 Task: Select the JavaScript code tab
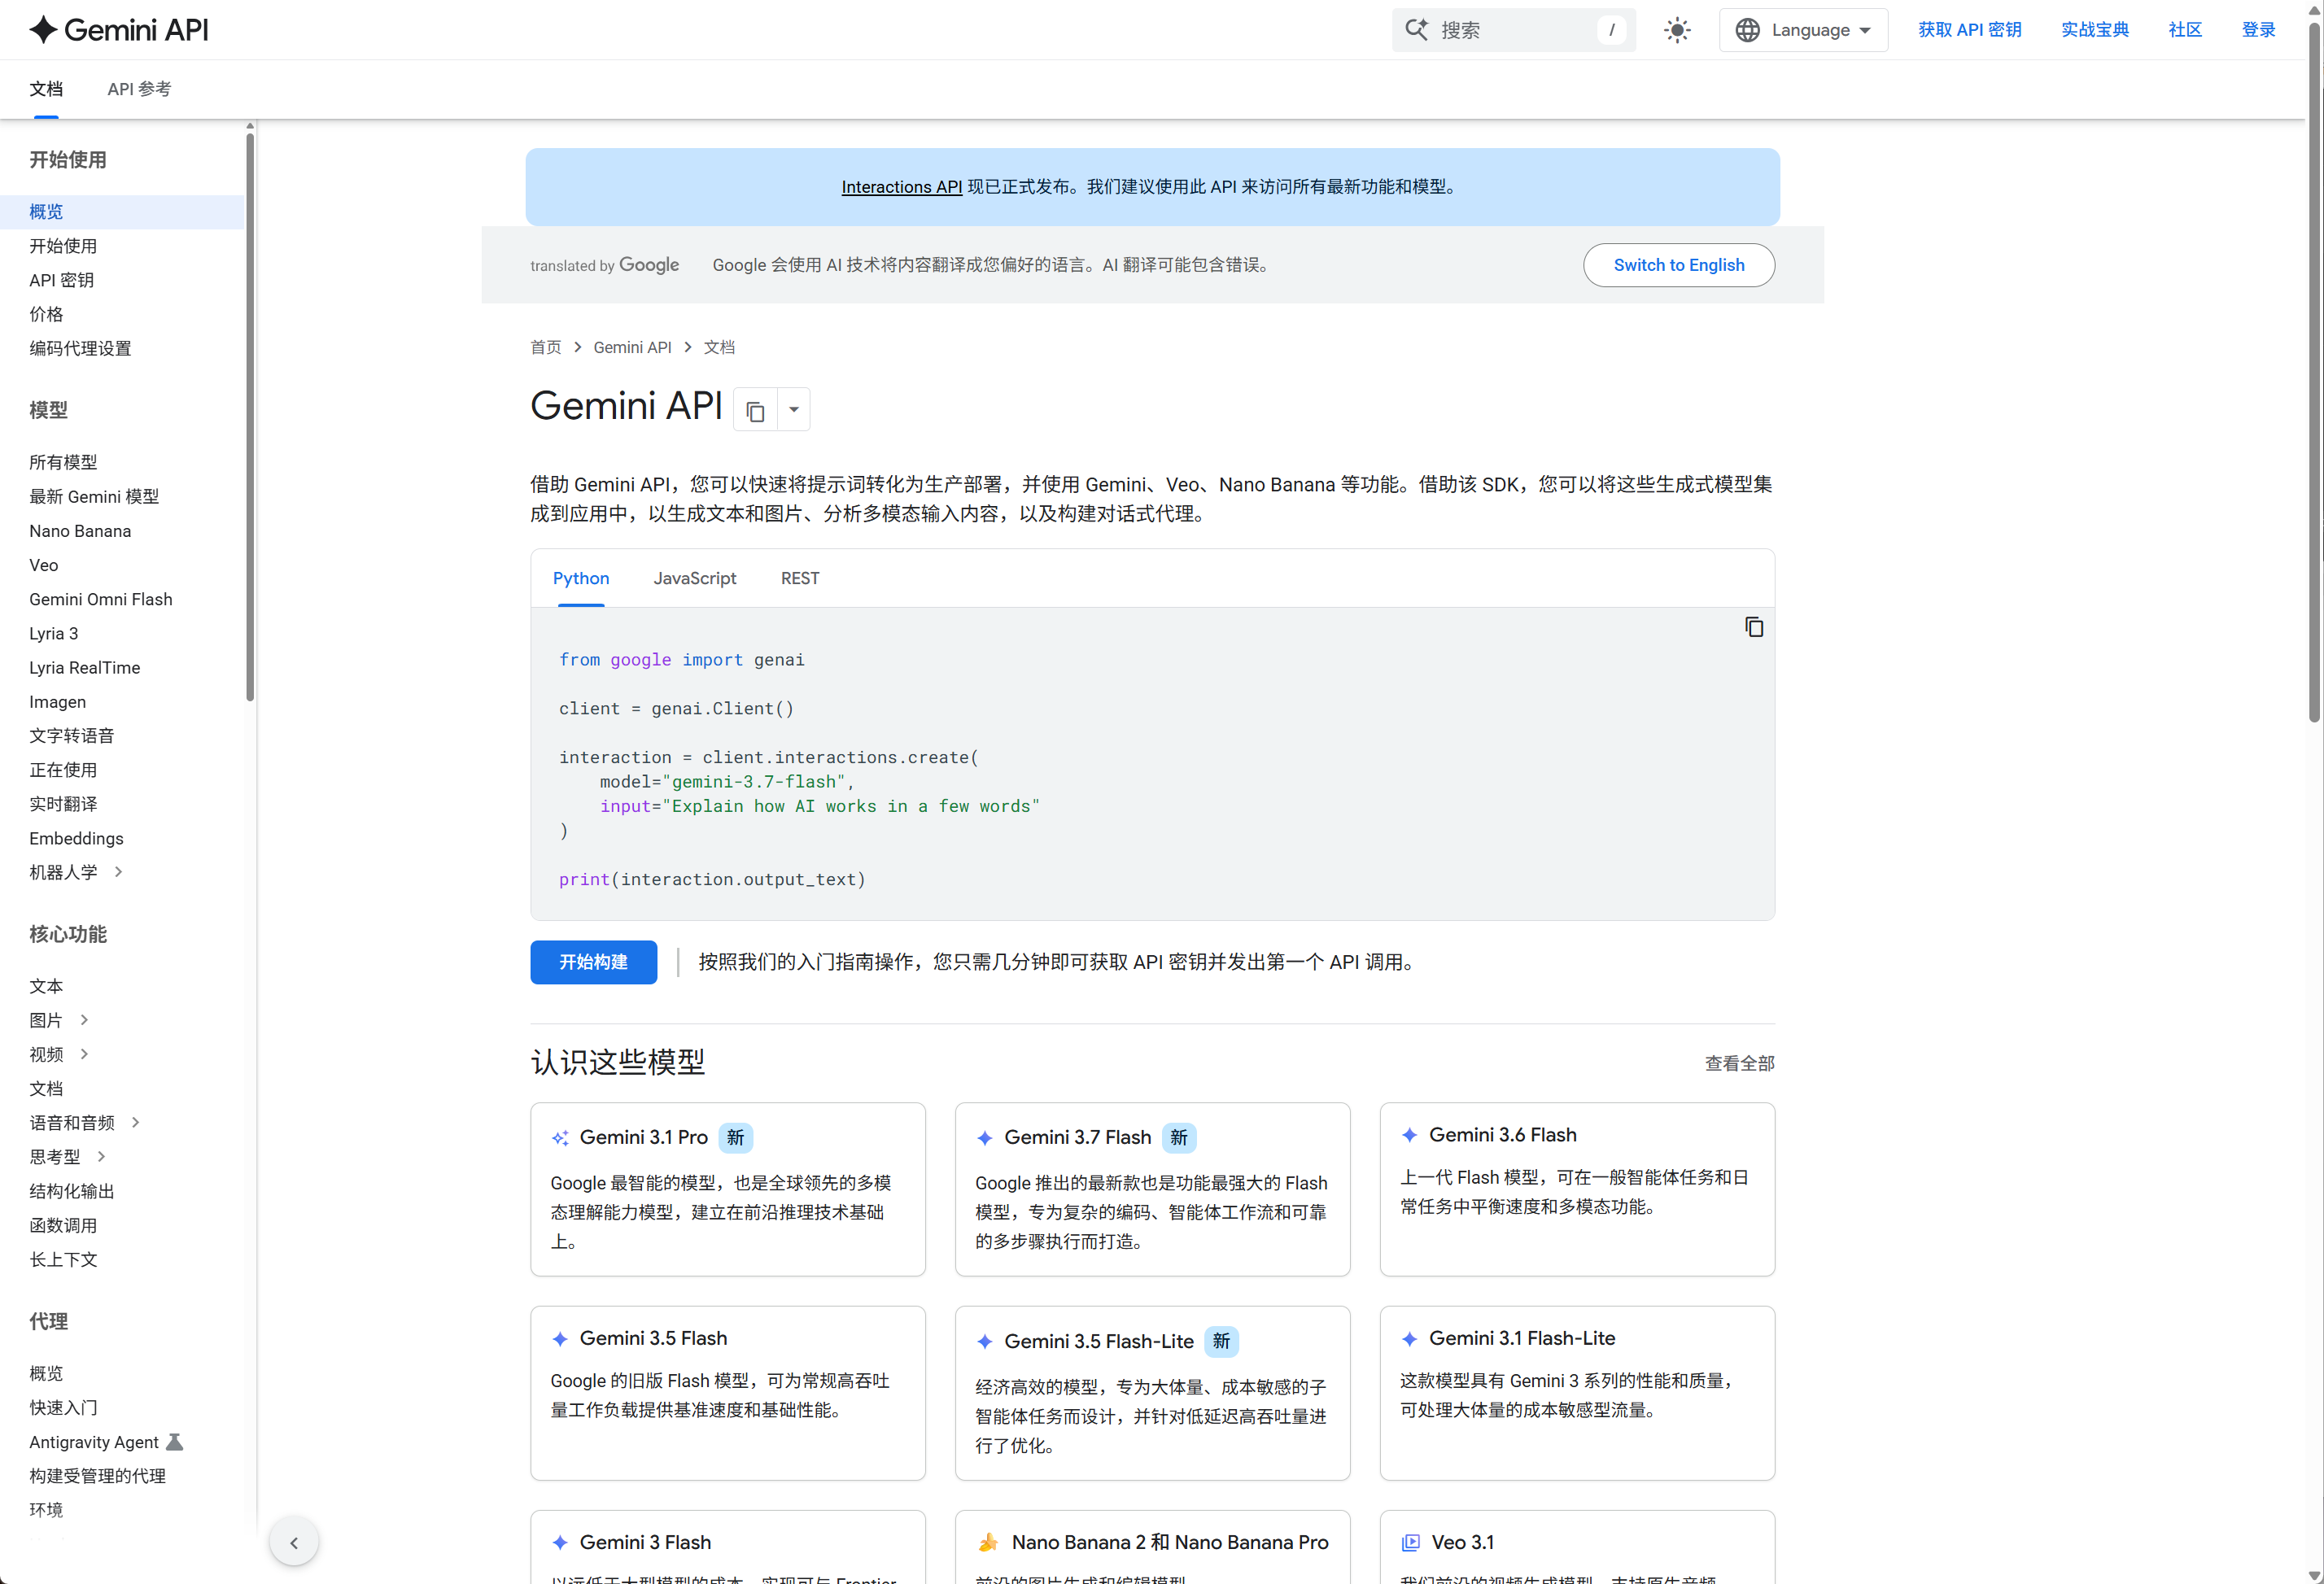695,578
